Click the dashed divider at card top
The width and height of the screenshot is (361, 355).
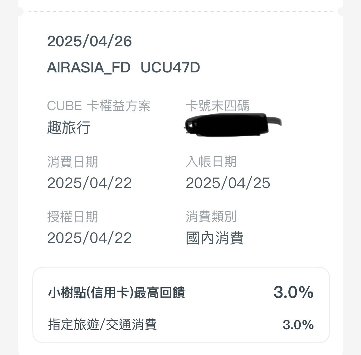pos(180,11)
